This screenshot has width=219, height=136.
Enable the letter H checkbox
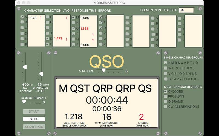click(x=47, y=22)
